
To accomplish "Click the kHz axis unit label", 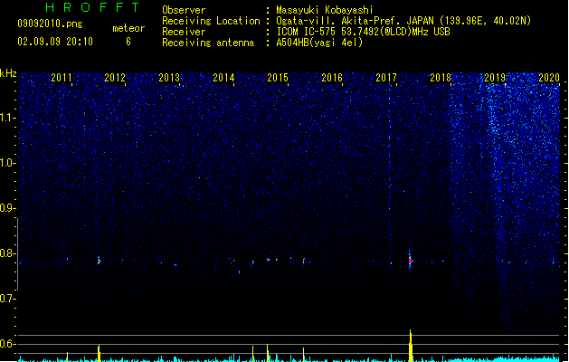I will click(8, 73).
